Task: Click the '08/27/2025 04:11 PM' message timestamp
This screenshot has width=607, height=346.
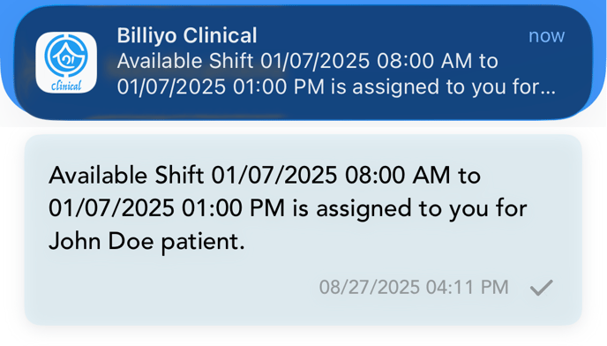Action: pos(414,288)
